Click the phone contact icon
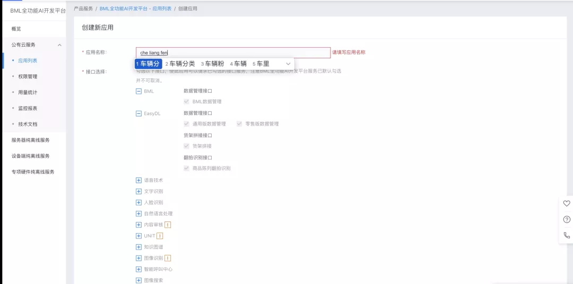 [567, 235]
